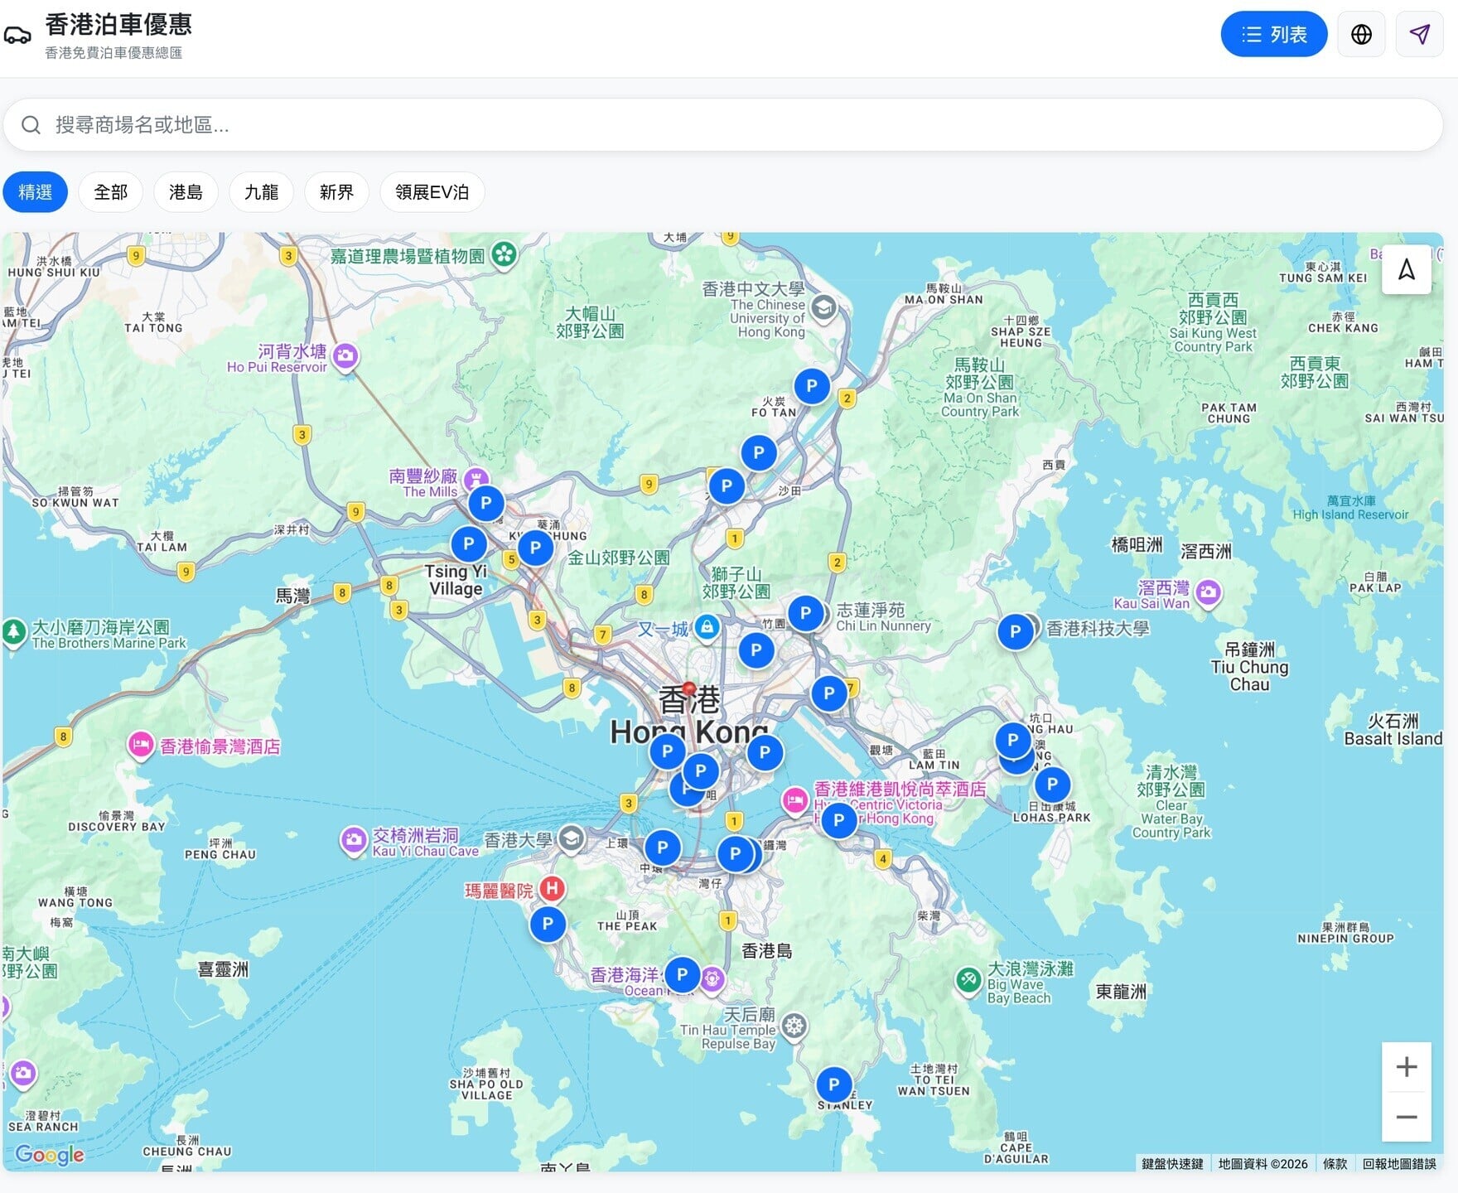
Task: Click the map compass arrow button
Action: pos(1406,269)
